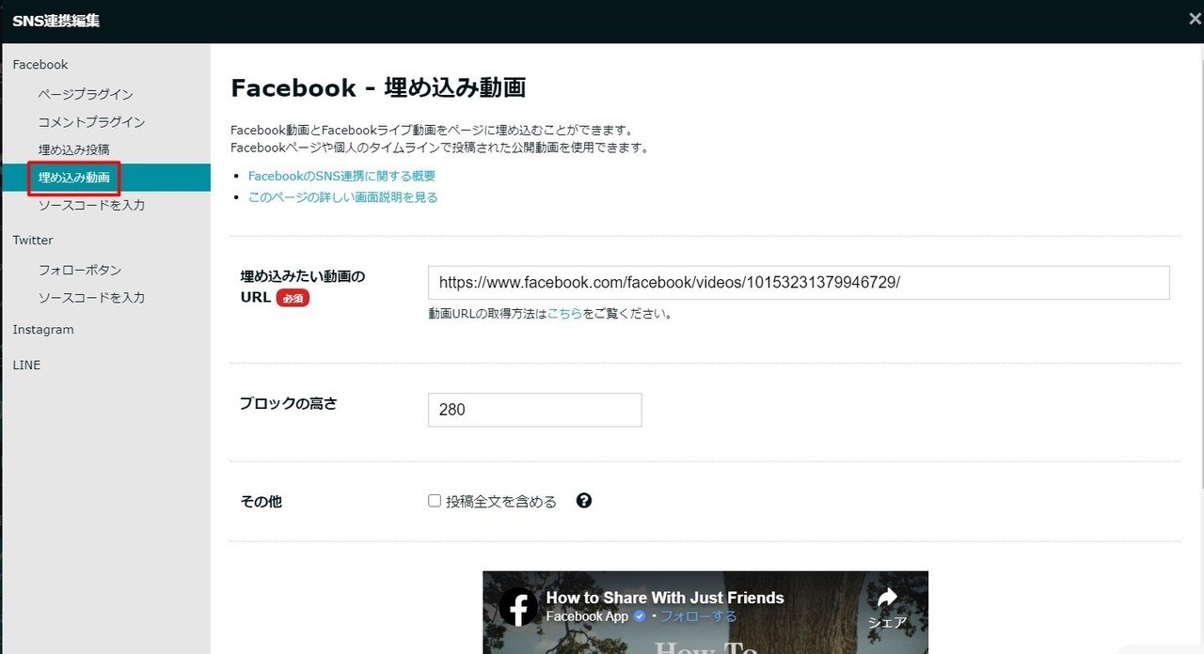This screenshot has width=1204, height=654.
Task: Open FacebookのSNS連携に関する概要 link
Action: pyautogui.click(x=341, y=176)
